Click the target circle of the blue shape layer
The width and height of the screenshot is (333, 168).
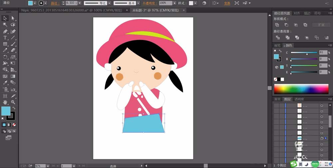322,138
